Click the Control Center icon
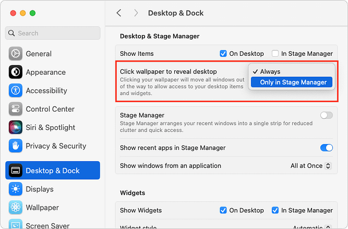348x229 pixels. (x=16, y=109)
